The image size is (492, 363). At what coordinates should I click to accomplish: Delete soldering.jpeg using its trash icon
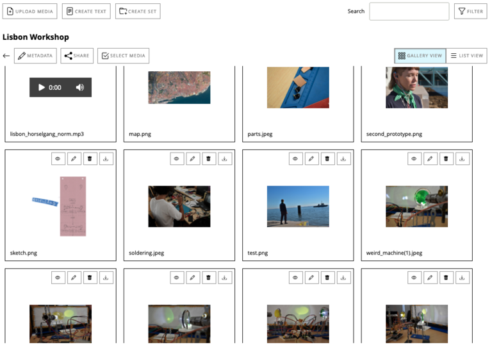click(209, 158)
